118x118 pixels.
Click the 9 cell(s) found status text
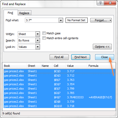click(11, 113)
